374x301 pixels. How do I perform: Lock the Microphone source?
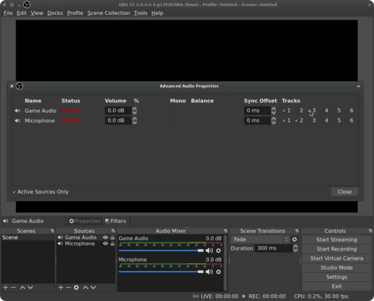pos(113,243)
